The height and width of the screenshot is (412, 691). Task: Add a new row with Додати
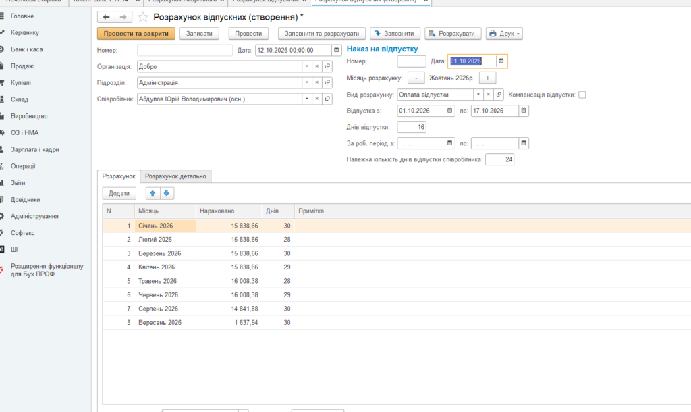tap(119, 193)
